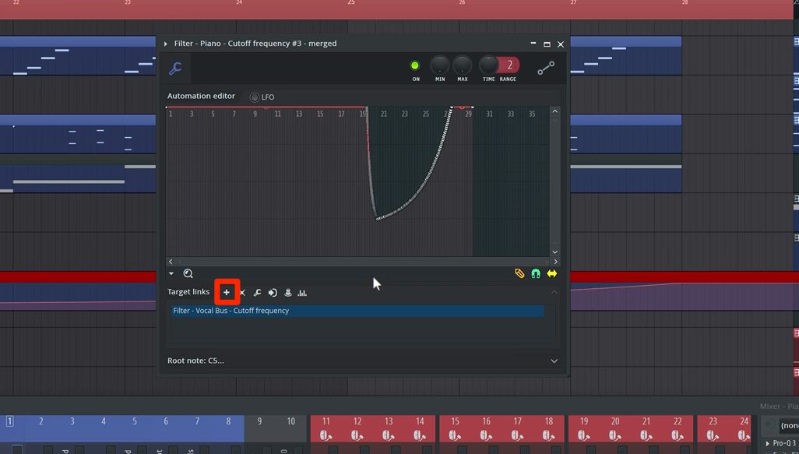Click the icon on mixer track 16
The width and height of the screenshot is (799, 454).
pyautogui.click(x=486, y=435)
